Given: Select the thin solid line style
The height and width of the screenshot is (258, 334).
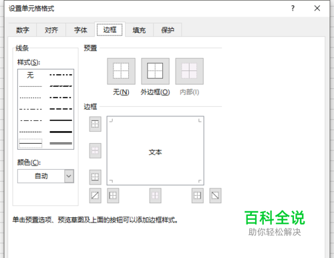Looking at the screenshot, I should (31, 143).
